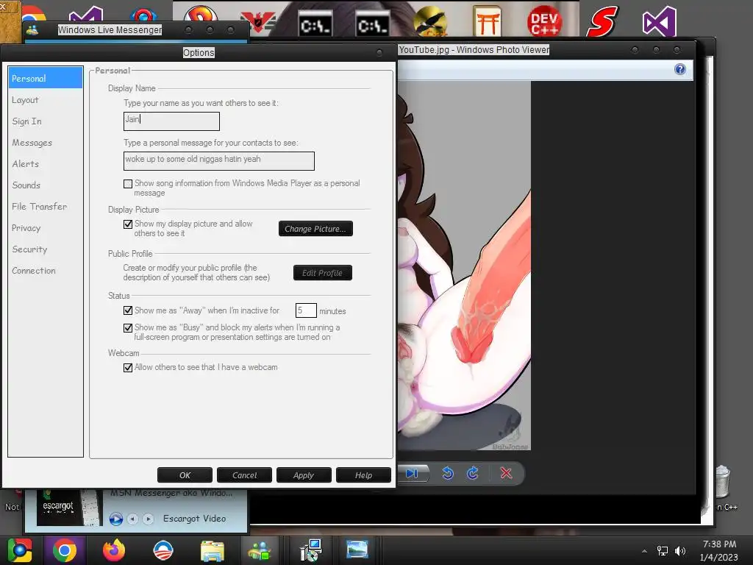This screenshot has height=565, width=753.
Task: Click the Change Picture button
Action: point(315,229)
